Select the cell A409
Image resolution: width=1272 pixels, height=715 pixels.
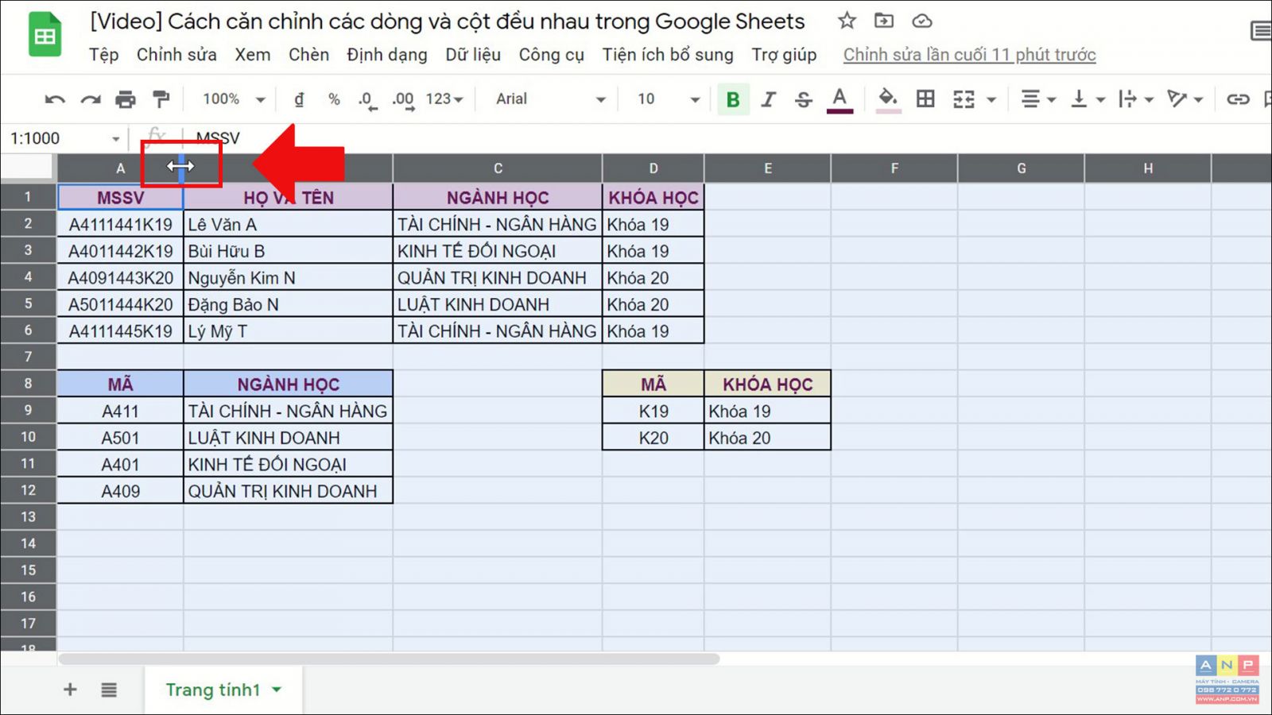click(x=121, y=491)
